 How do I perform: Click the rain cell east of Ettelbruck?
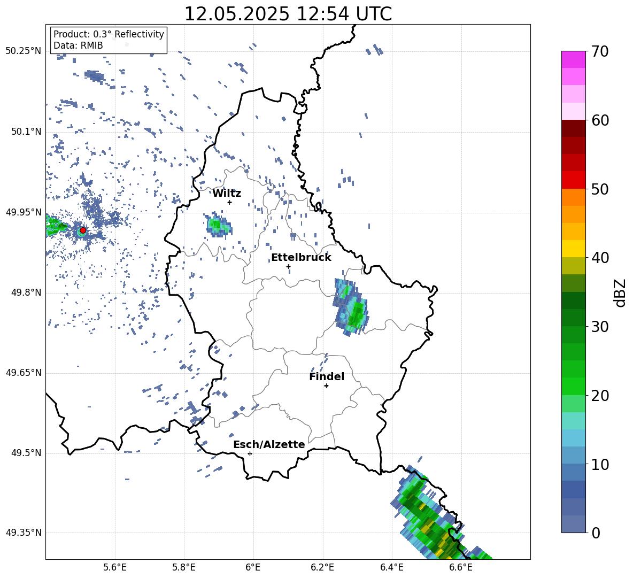tap(350, 307)
